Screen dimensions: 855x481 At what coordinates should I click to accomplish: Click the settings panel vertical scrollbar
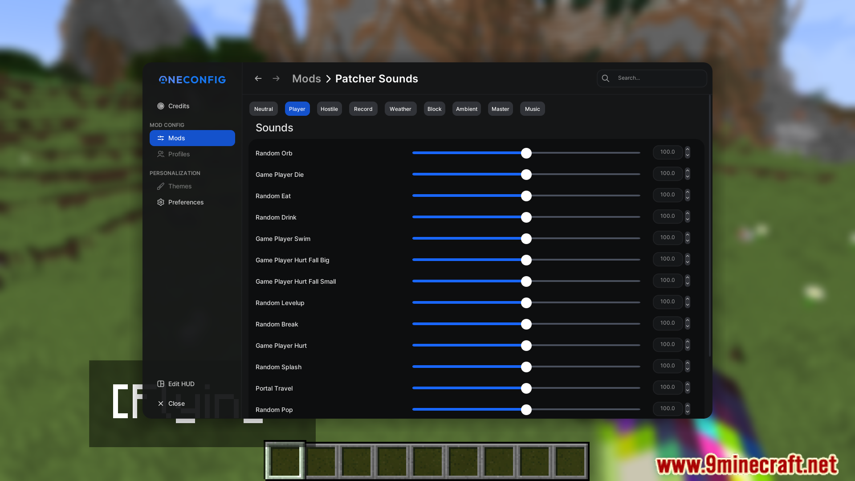click(709, 225)
